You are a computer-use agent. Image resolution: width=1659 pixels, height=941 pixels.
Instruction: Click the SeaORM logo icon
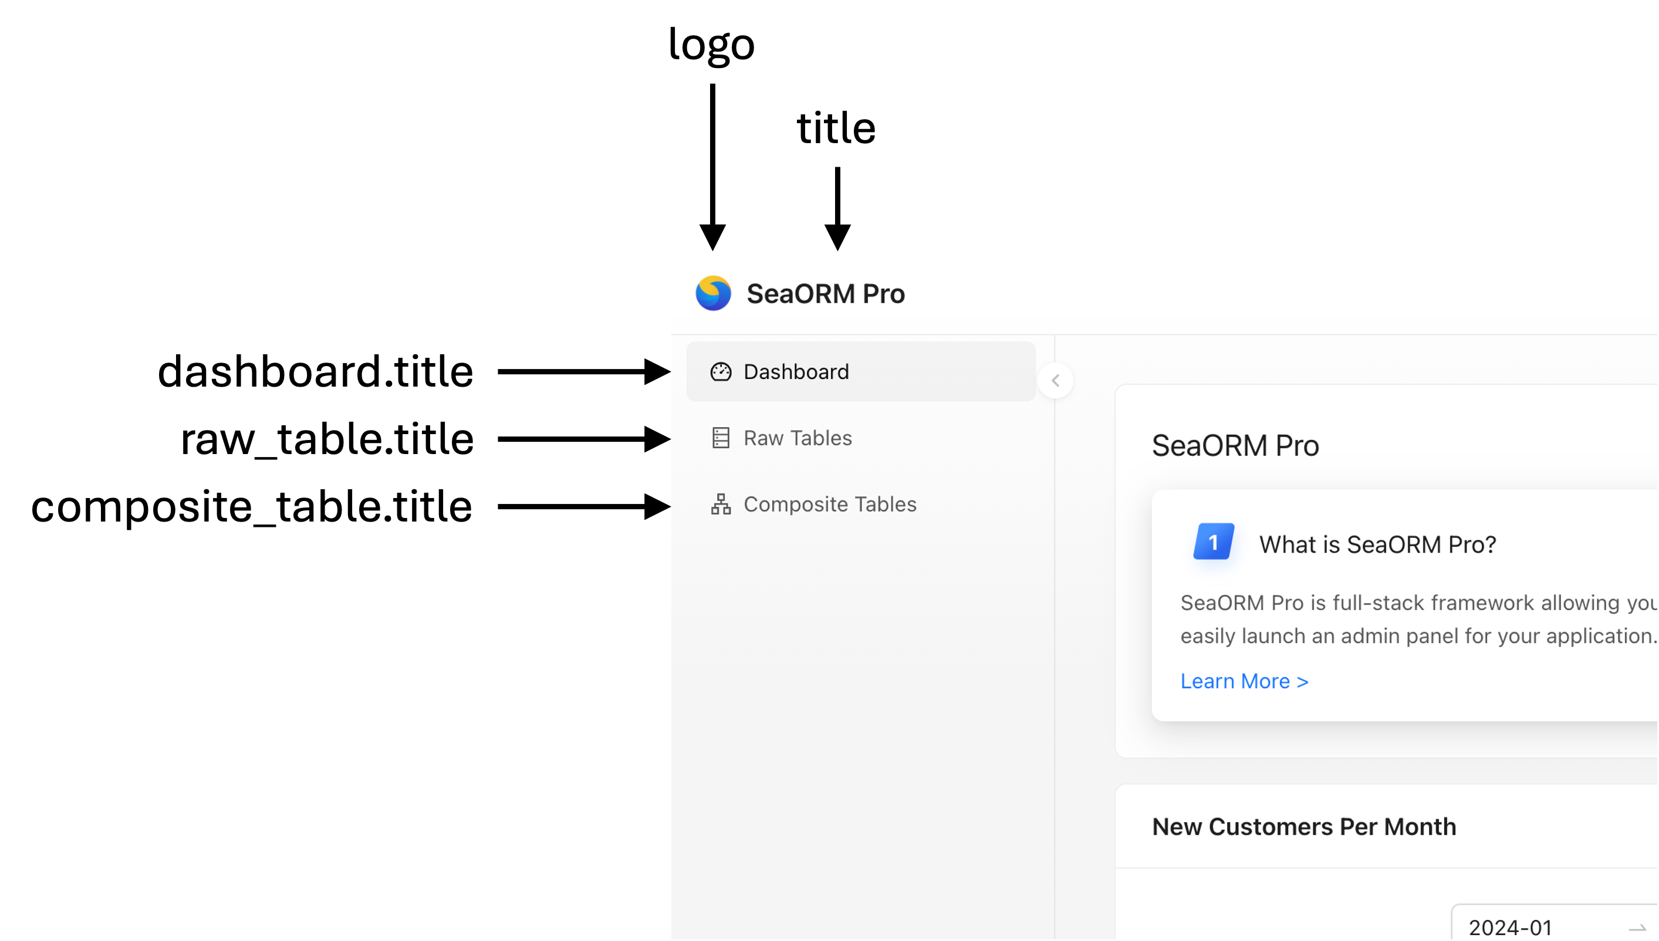click(x=713, y=293)
